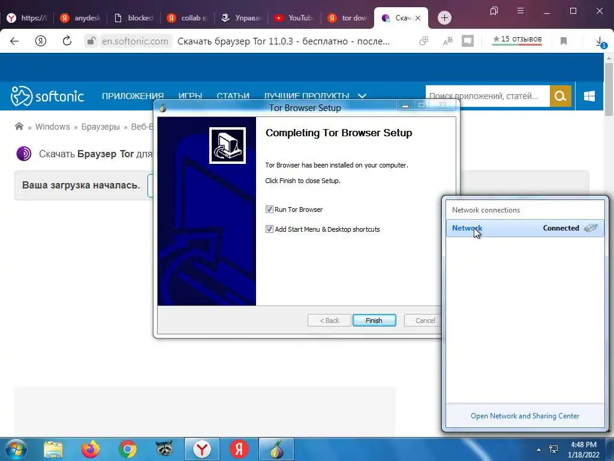Open the tab copy icon in address bar
The width and height of the screenshot is (614, 461).
coord(424,41)
